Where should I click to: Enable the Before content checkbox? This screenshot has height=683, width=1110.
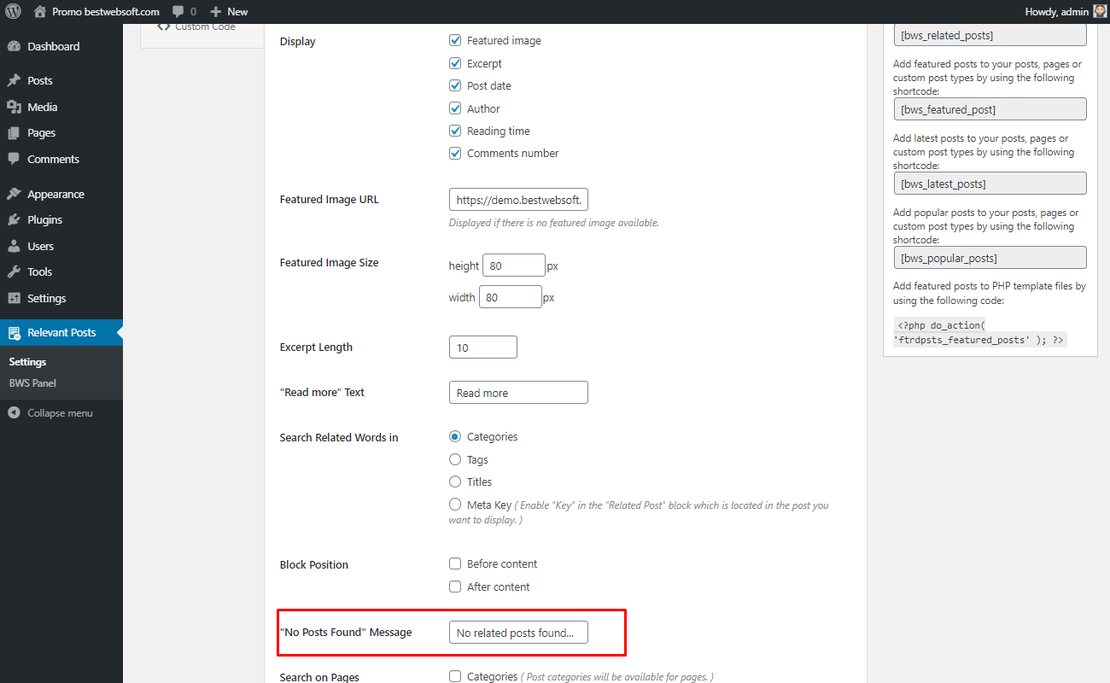[455, 563]
